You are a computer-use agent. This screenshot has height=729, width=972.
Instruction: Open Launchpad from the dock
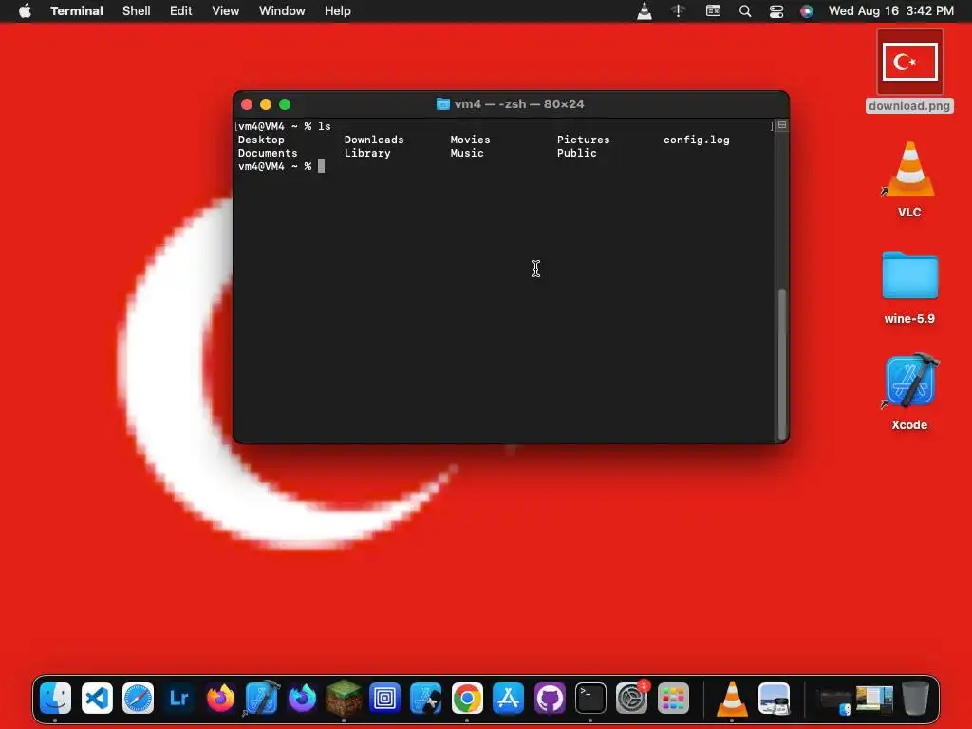[673, 699]
